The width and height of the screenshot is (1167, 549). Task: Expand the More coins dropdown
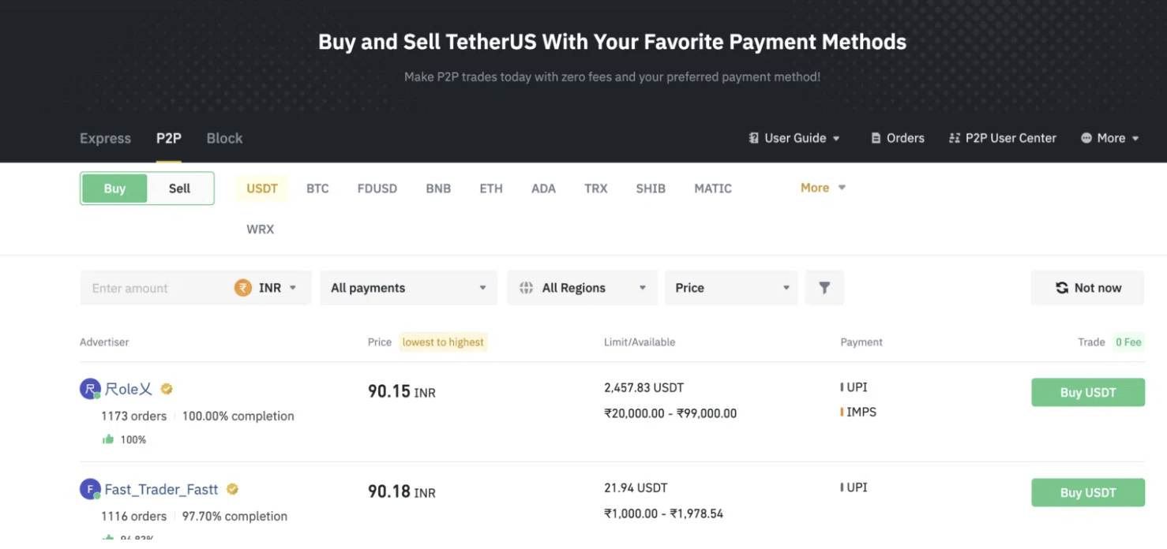point(823,188)
